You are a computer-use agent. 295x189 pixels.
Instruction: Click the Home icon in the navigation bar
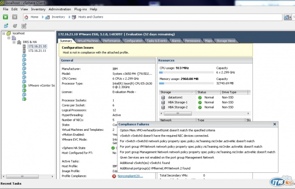point(26,17)
